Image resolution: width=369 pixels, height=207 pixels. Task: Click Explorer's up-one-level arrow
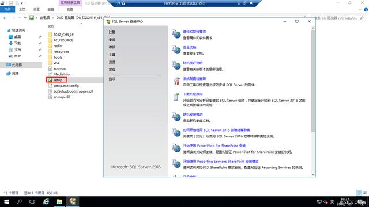click(x=25, y=18)
